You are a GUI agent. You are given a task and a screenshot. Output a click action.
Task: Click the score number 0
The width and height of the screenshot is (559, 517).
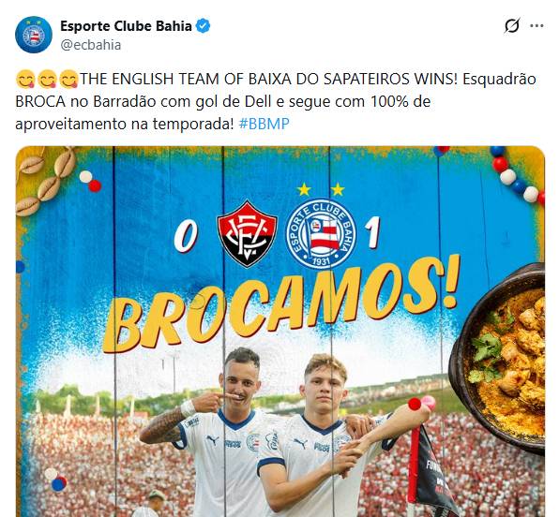[186, 235]
